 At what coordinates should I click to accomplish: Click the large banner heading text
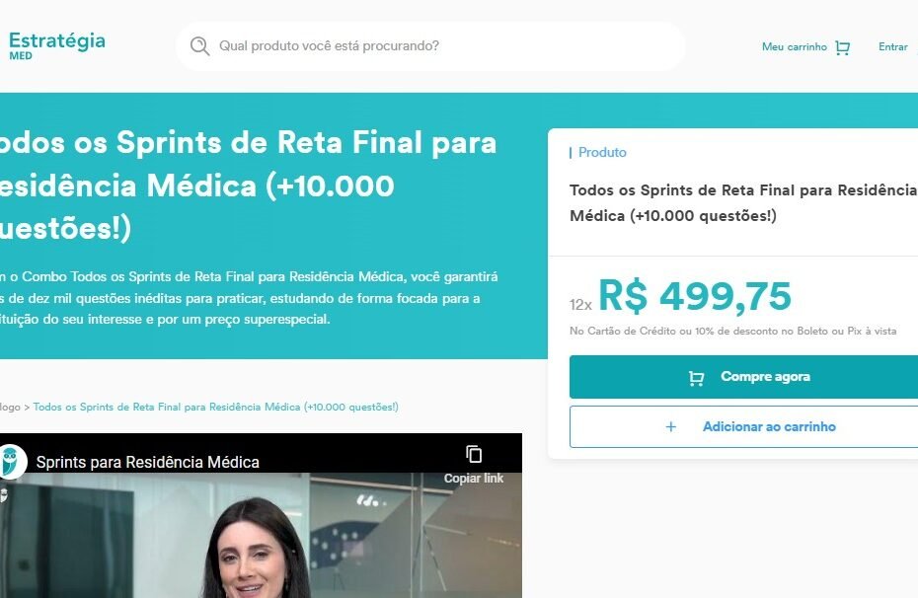248,186
